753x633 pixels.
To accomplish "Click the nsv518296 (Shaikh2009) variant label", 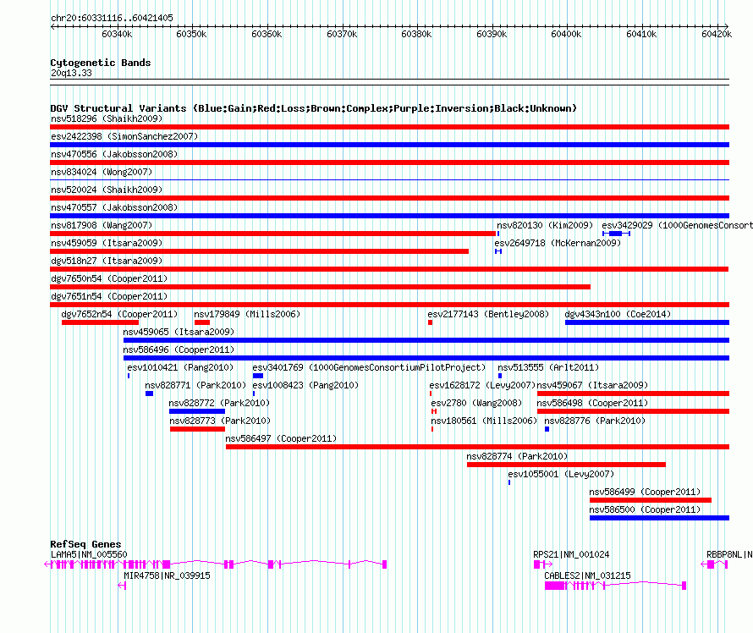I will coord(107,118).
